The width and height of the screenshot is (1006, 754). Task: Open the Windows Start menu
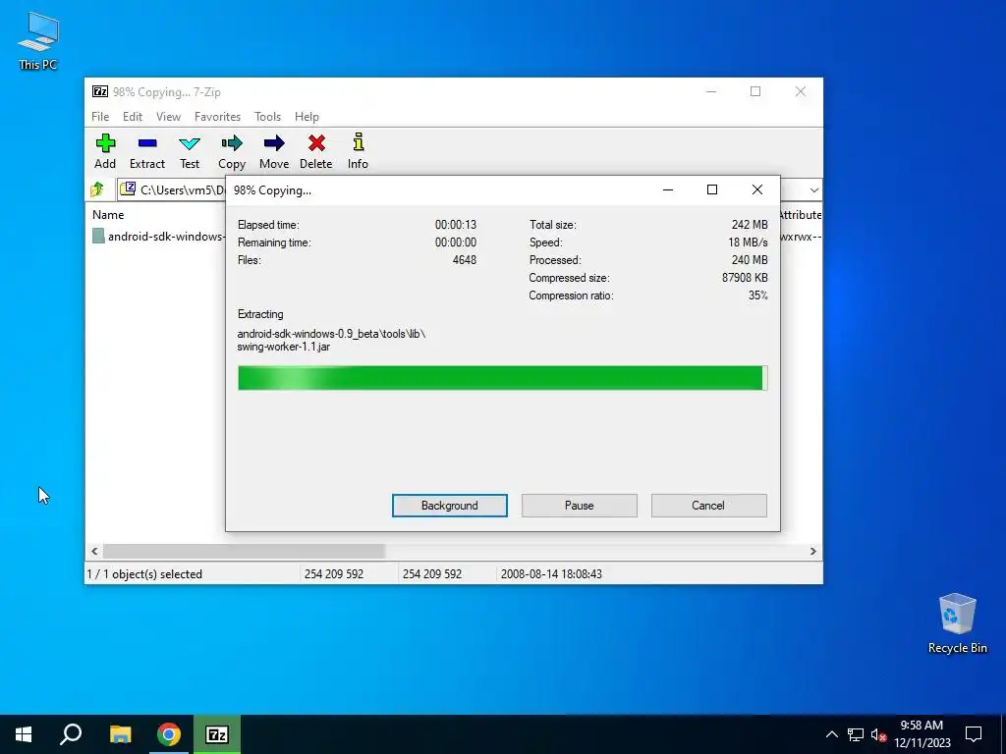coord(24,734)
